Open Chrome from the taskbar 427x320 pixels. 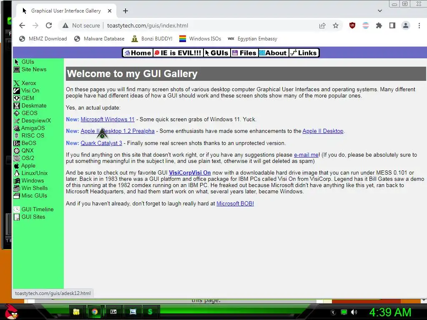pos(95,312)
